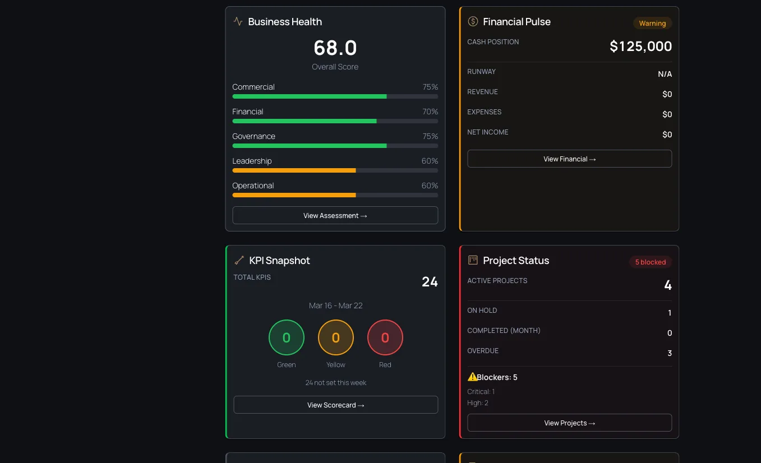Click the KPI Snapshot card title
This screenshot has height=463, width=761.
coord(279,261)
